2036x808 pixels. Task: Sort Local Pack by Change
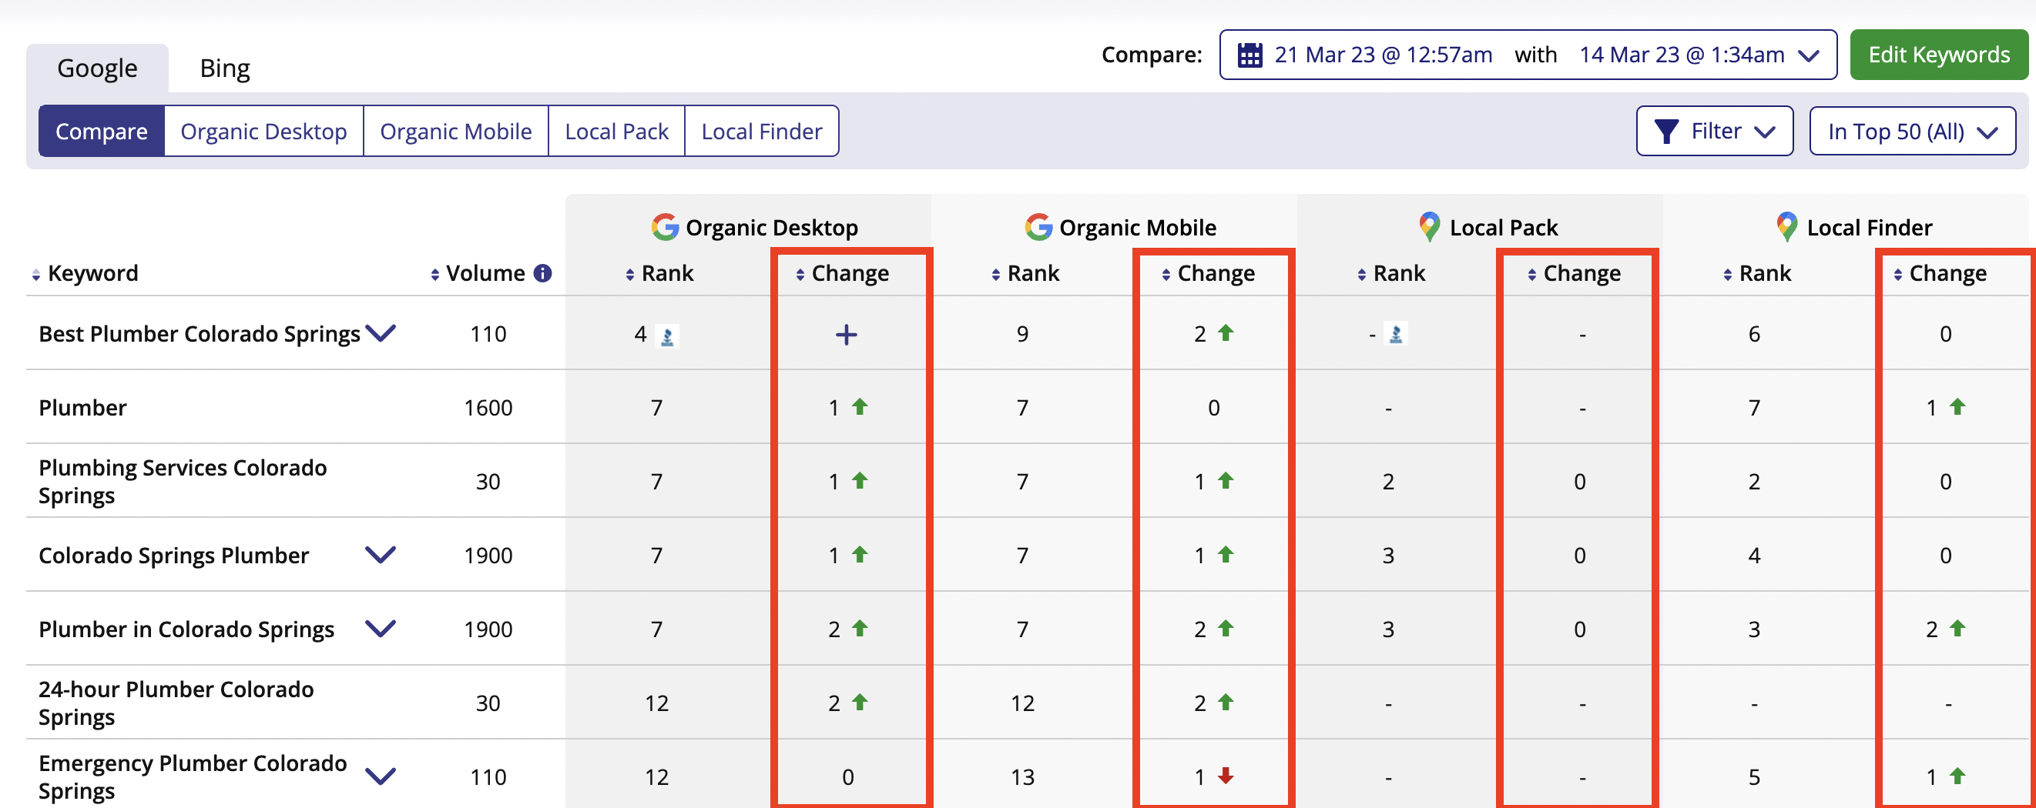coord(1532,274)
